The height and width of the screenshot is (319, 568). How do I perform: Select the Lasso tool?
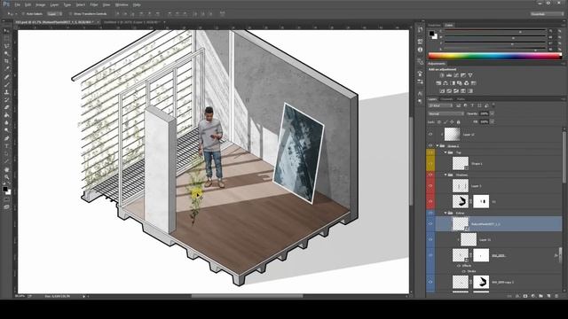(x=6, y=46)
